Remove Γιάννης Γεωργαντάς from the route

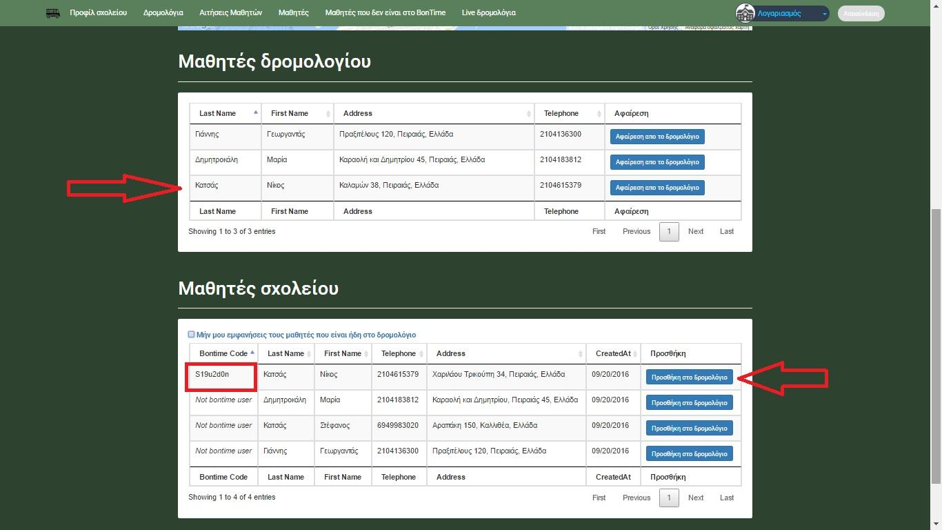tap(657, 137)
